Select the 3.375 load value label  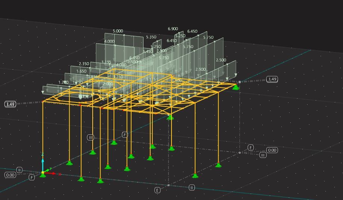(151, 79)
